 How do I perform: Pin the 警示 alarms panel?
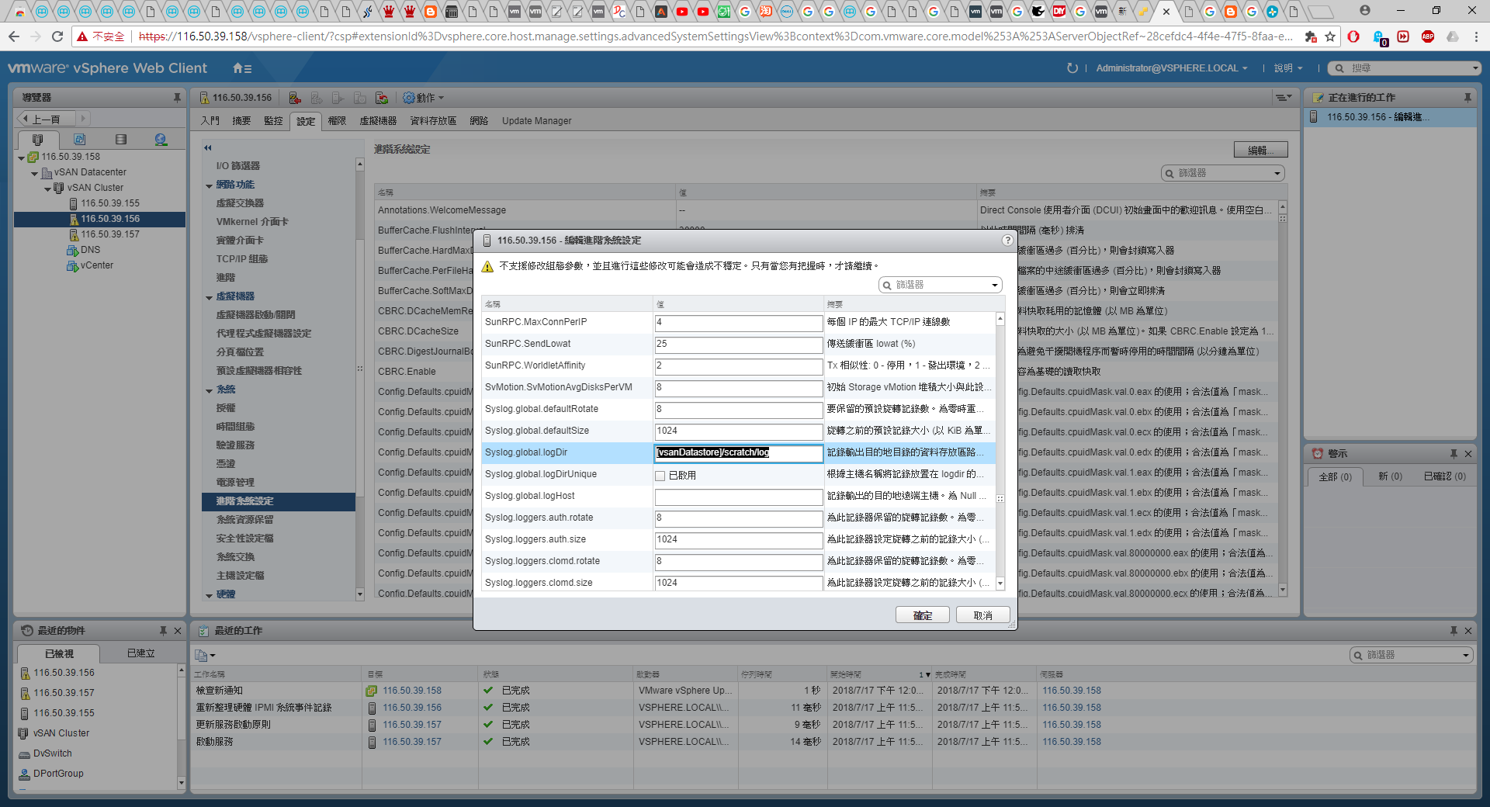tap(1454, 454)
